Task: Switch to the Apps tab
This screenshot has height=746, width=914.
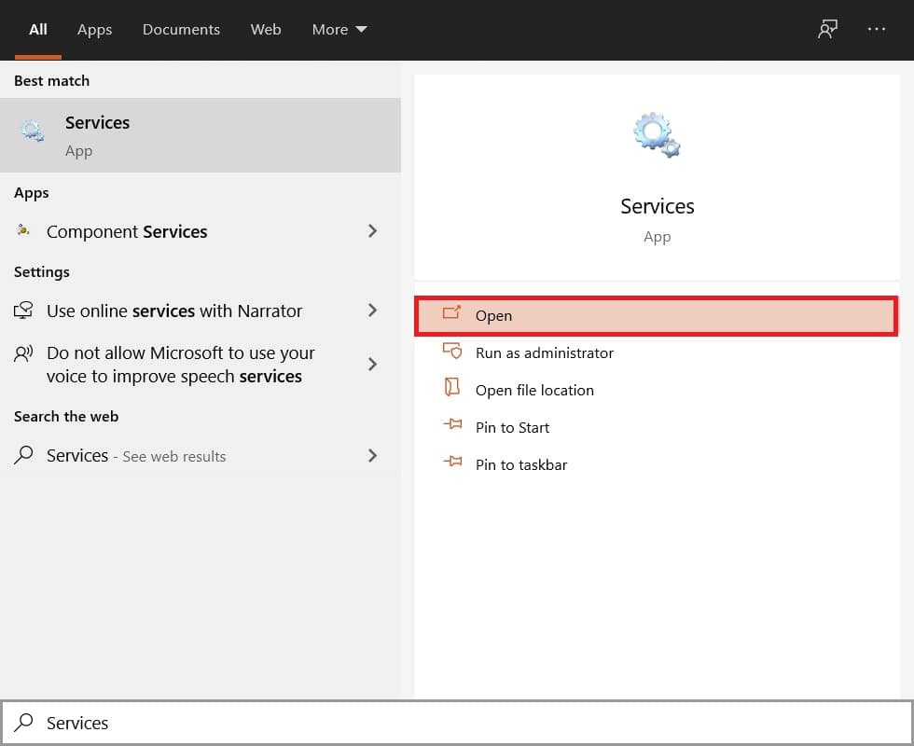Action: tap(94, 30)
